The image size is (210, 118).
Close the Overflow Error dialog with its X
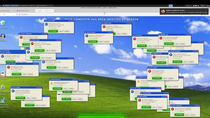[x=197, y=51]
